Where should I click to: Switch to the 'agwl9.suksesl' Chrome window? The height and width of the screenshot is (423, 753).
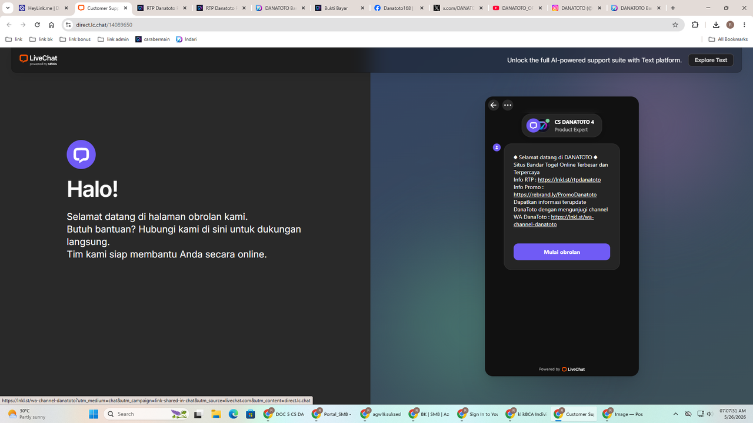tap(382, 414)
